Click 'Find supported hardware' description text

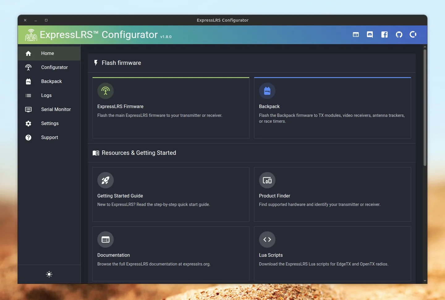click(320, 205)
